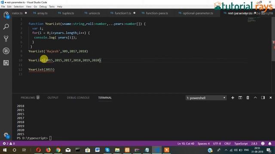
Task: Open the Help menu
Action: pos(60,7)
